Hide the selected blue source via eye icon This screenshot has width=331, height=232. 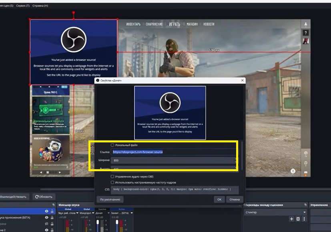[x=47, y=211]
